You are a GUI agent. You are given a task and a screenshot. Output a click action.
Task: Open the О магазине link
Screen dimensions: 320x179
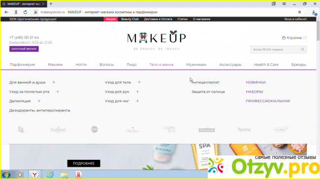pos(201,19)
